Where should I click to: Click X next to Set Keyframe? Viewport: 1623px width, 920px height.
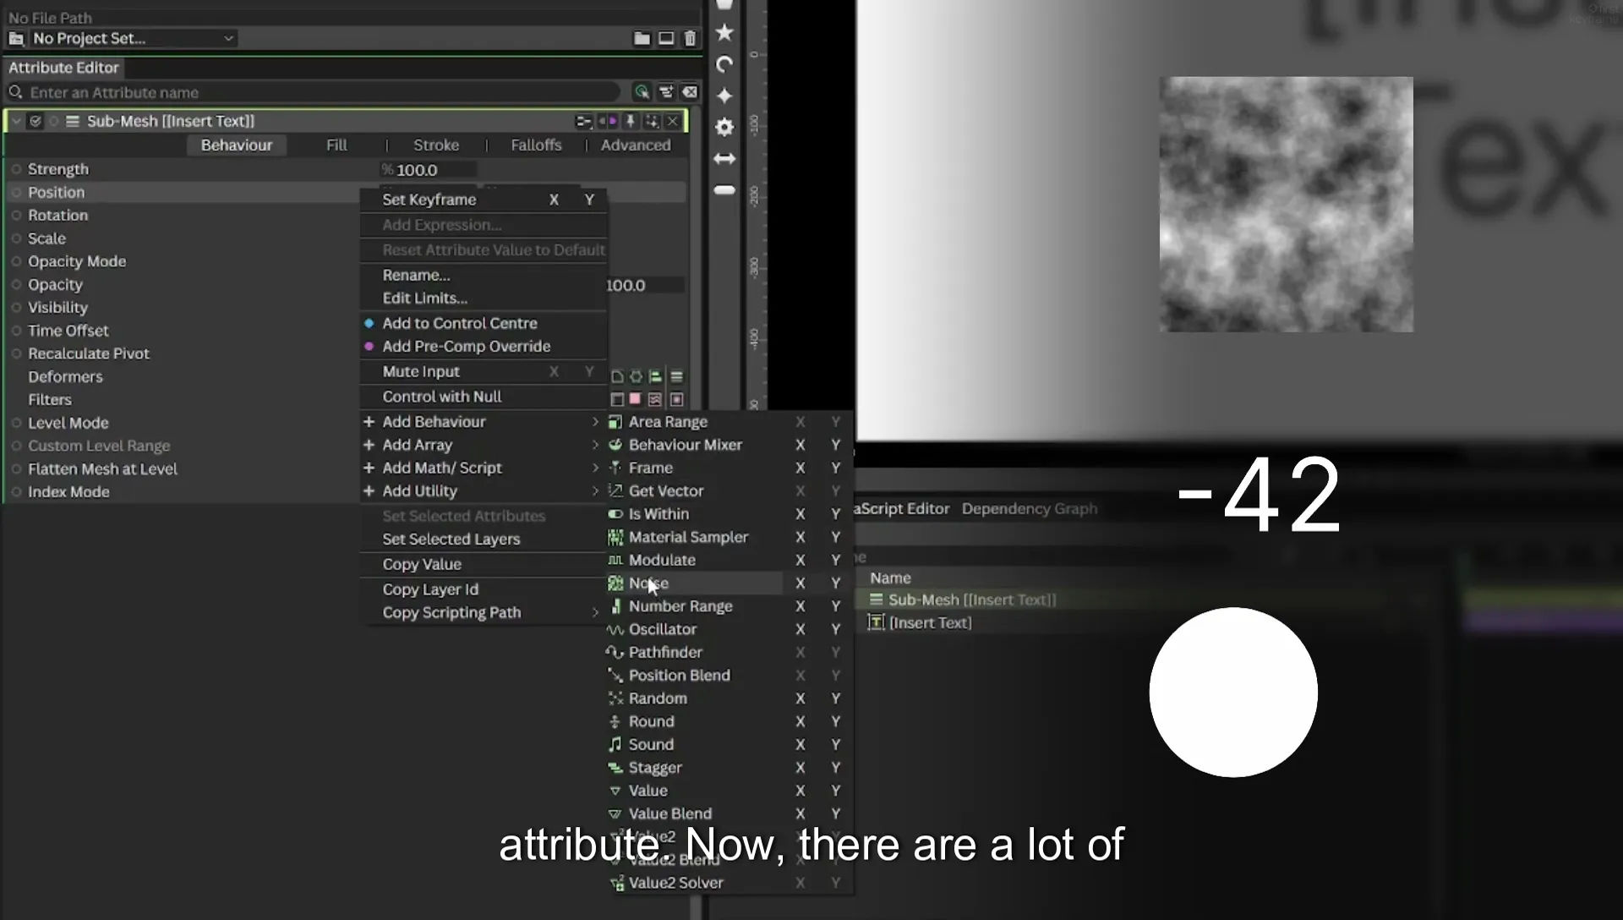pyautogui.click(x=554, y=200)
